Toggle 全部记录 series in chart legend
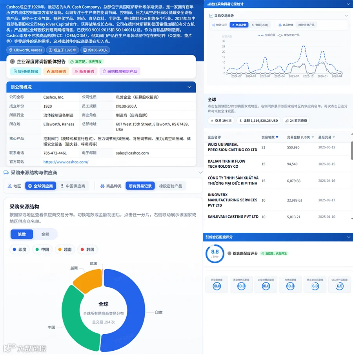The image size is (353, 355). click(x=267, y=35)
